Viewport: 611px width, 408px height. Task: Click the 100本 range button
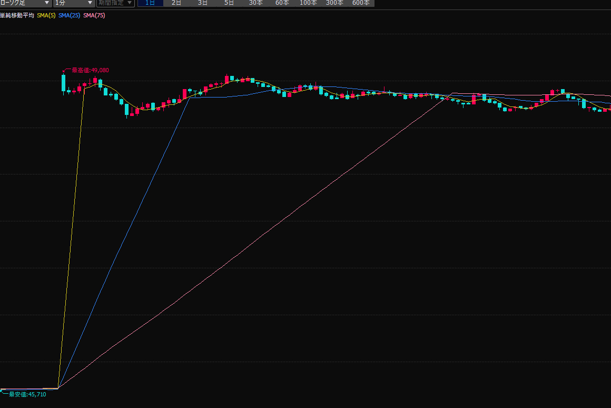pos(308,3)
